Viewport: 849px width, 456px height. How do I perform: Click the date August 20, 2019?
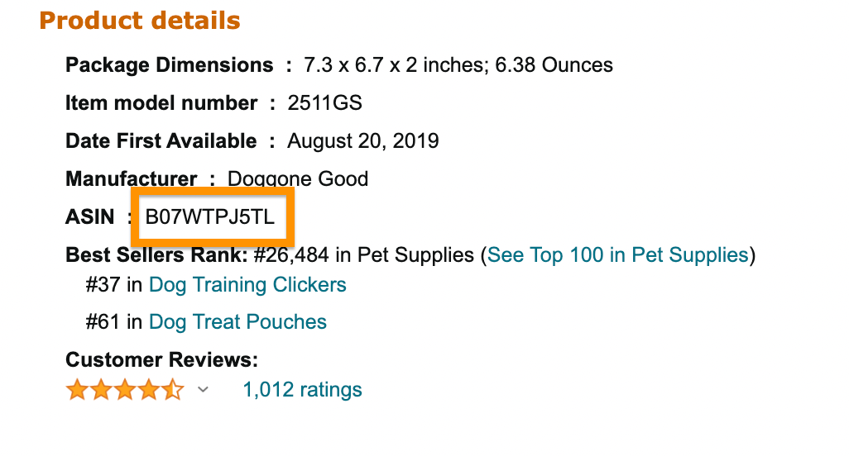pyautogui.click(x=362, y=141)
